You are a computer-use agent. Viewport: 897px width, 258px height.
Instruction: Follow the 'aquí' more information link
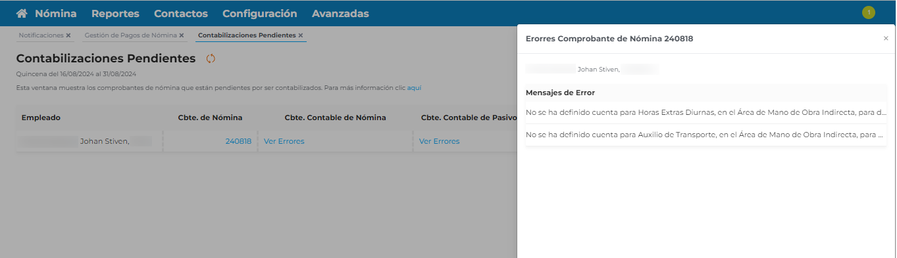pos(414,87)
